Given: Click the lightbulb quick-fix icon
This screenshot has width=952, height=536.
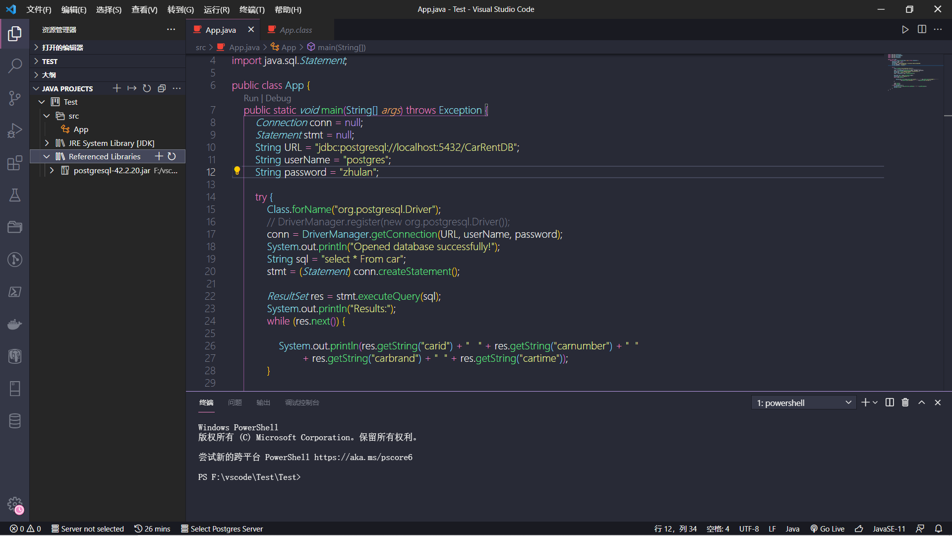Looking at the screenshot, I should point(237,171).
